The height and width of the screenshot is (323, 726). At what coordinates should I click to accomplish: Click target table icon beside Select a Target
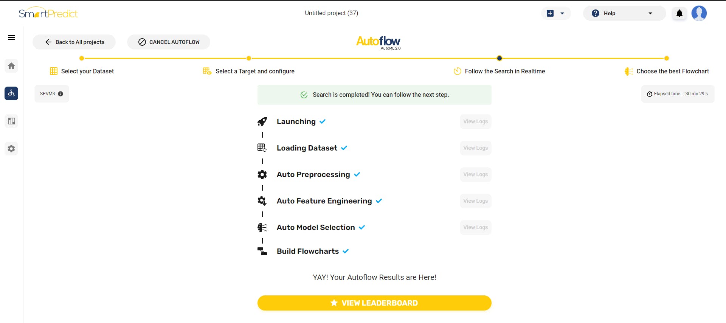(x=207, y=71)
